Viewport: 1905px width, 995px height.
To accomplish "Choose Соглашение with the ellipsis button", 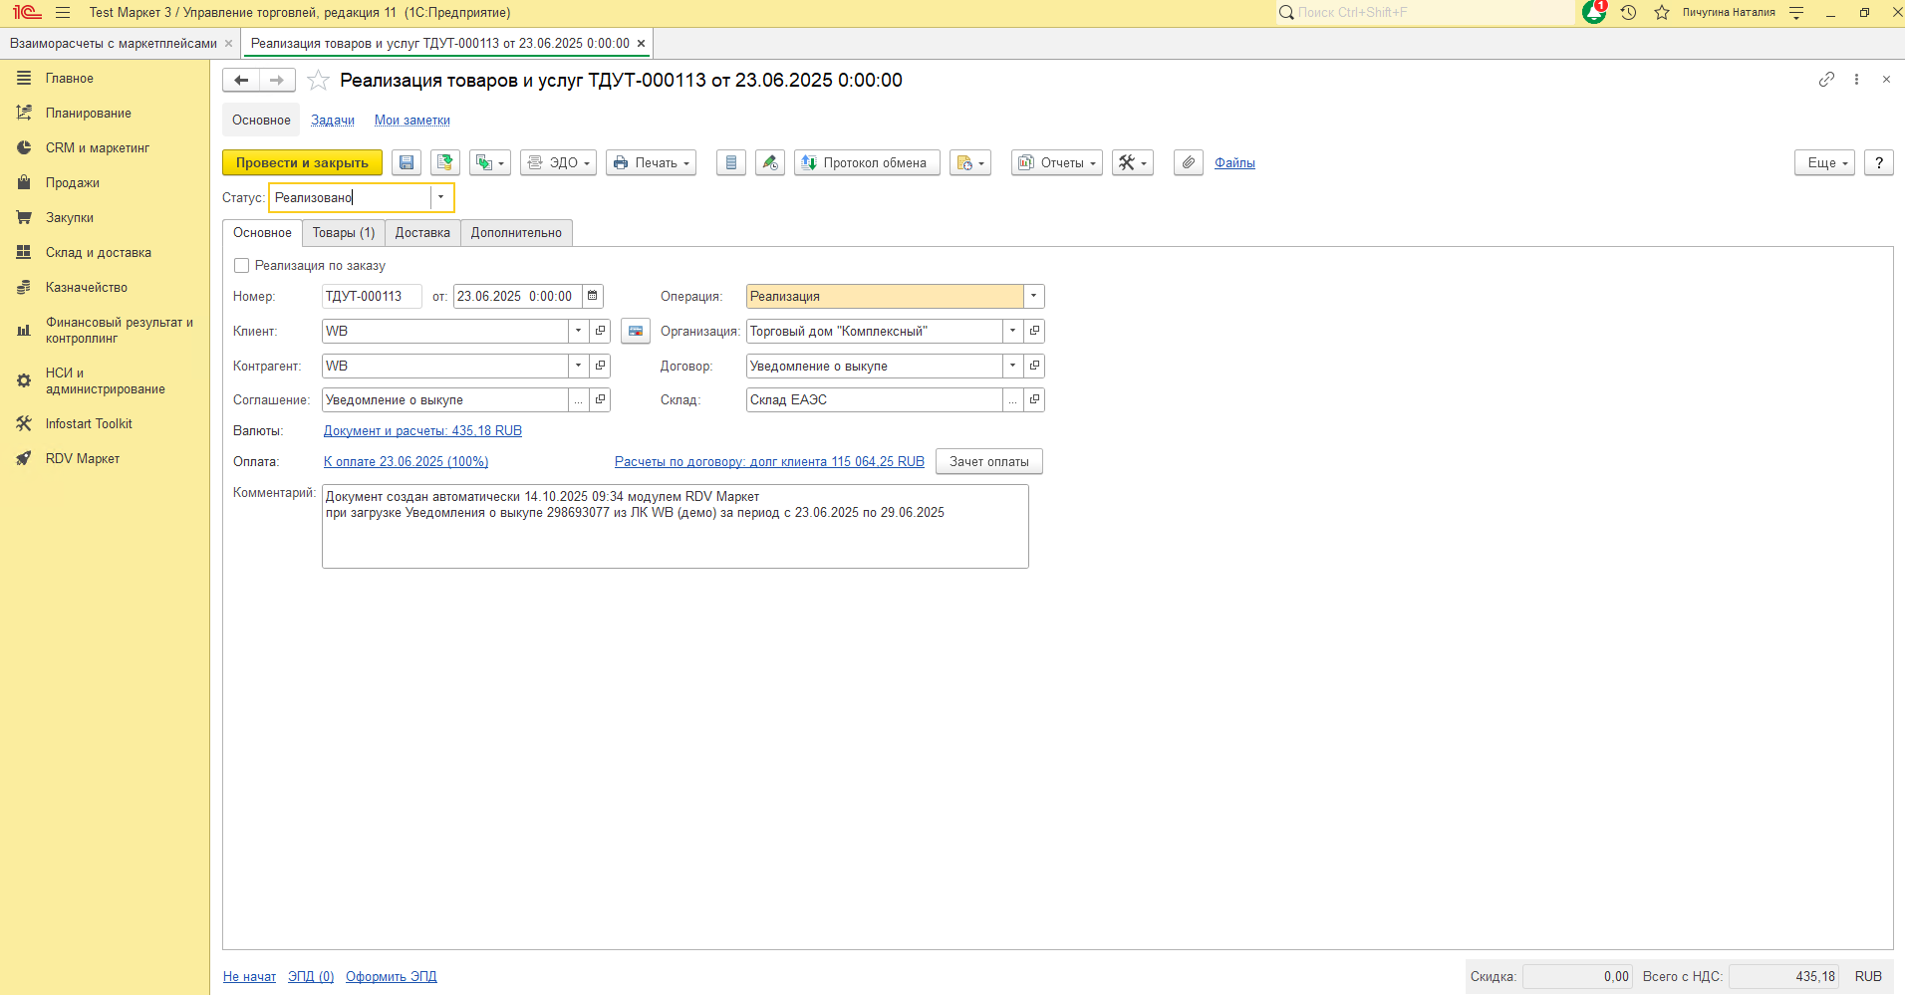I will [579, 399].
